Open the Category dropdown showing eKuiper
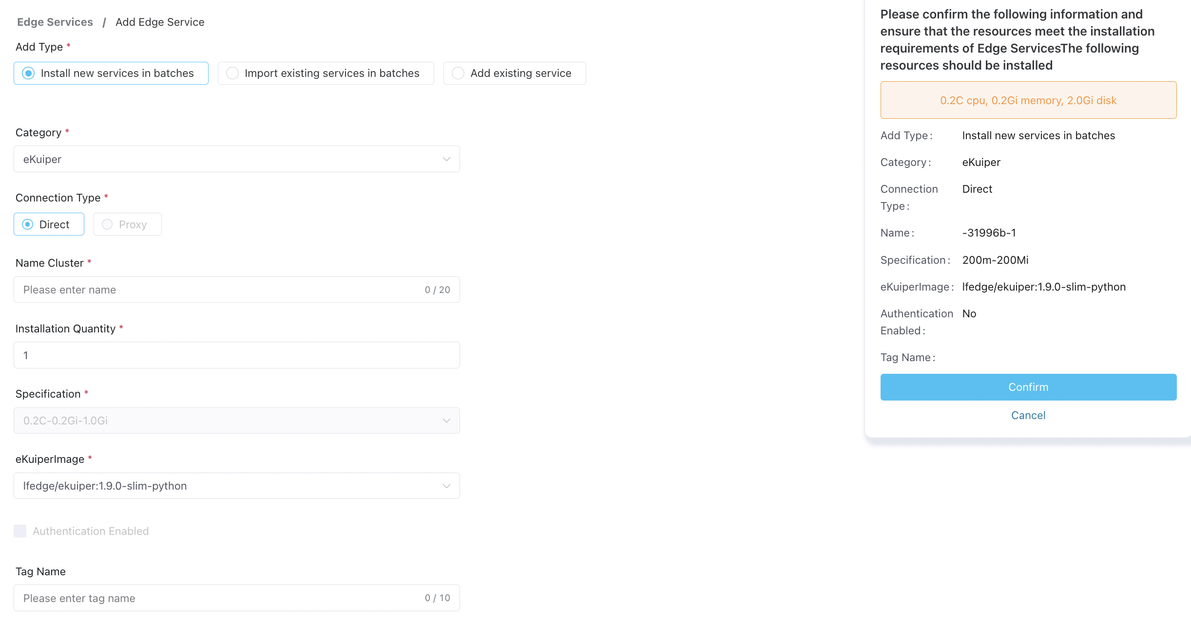 click(237, 159)
